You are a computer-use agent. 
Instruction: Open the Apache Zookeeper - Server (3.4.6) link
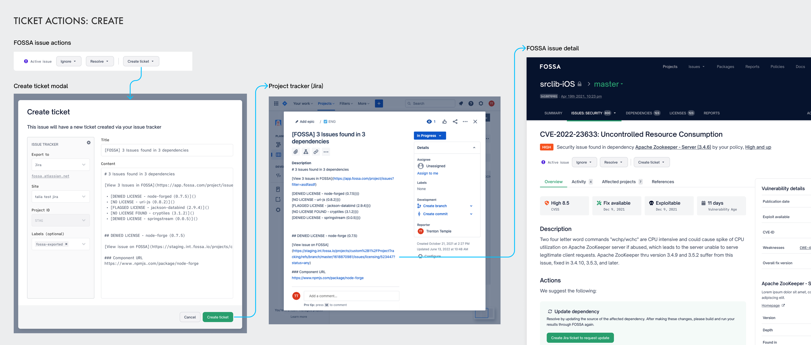(673, 147)
